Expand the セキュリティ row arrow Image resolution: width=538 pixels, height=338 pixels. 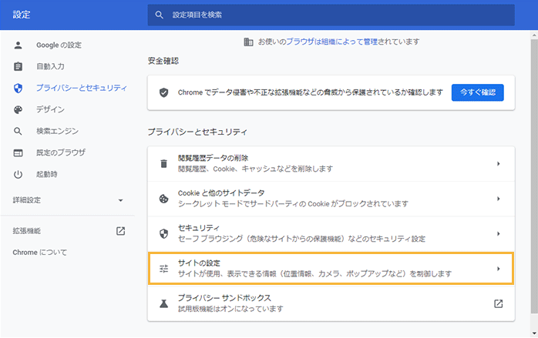(498, 233)
